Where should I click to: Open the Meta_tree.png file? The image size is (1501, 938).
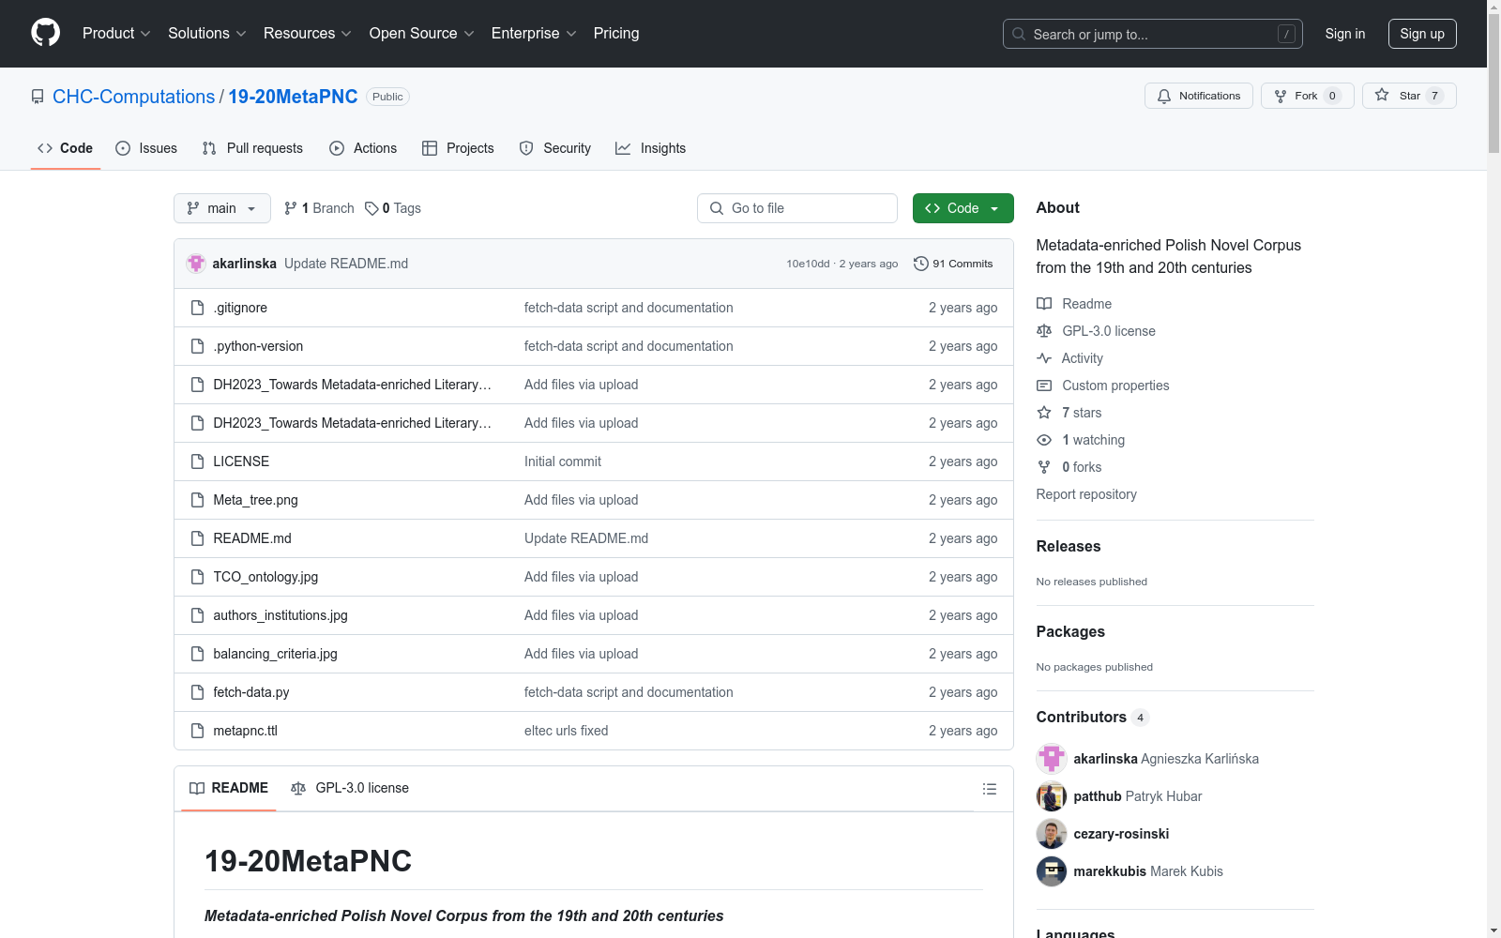coord(255,500)
